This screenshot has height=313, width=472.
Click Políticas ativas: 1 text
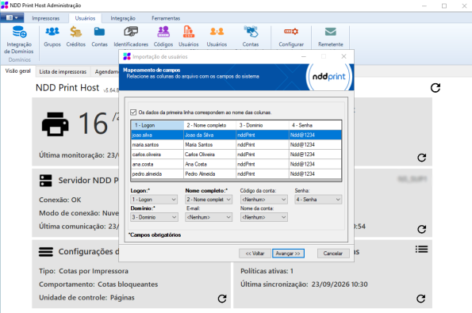267,271
